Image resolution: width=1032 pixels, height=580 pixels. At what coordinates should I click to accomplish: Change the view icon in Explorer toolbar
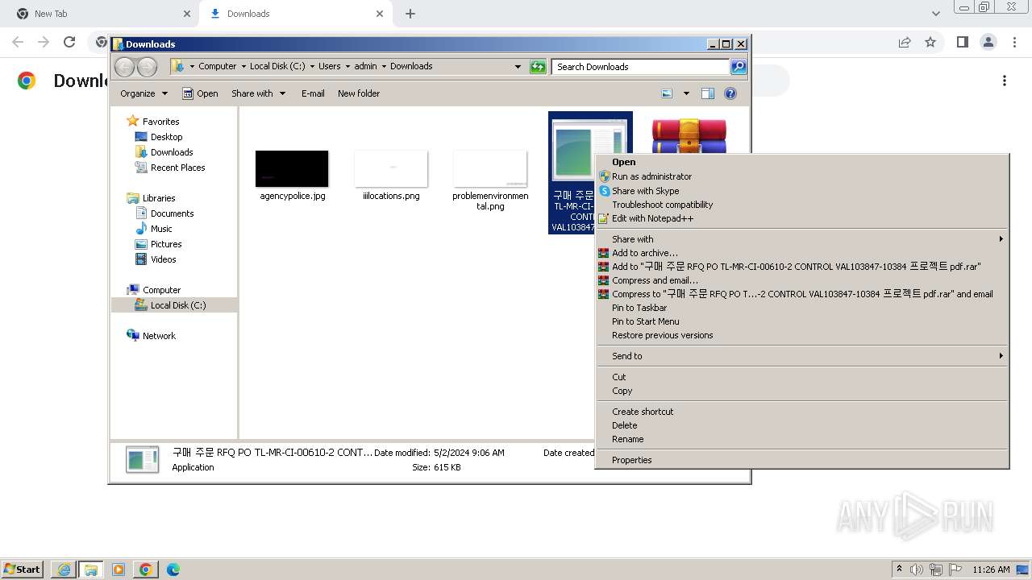point(667,93)
